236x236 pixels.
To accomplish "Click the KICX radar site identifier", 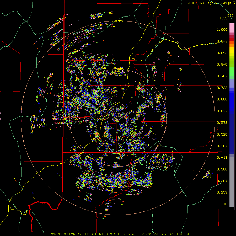I will tap(147, 234).
